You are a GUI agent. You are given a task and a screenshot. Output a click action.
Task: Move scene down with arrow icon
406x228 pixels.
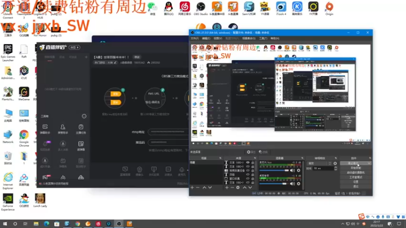point(210,187)
